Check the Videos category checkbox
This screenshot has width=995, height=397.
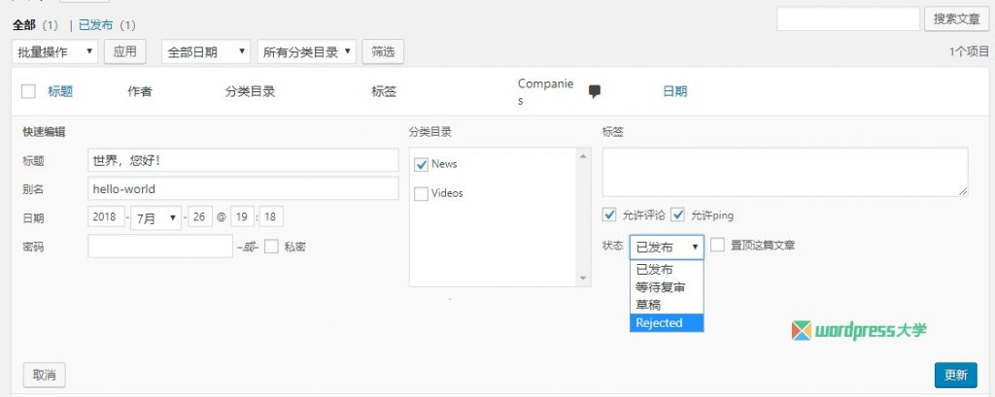pos(421,193)
